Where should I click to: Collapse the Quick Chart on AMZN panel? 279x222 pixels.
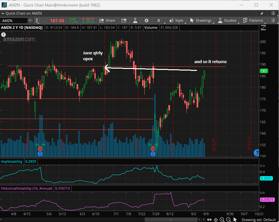[3, 13]
